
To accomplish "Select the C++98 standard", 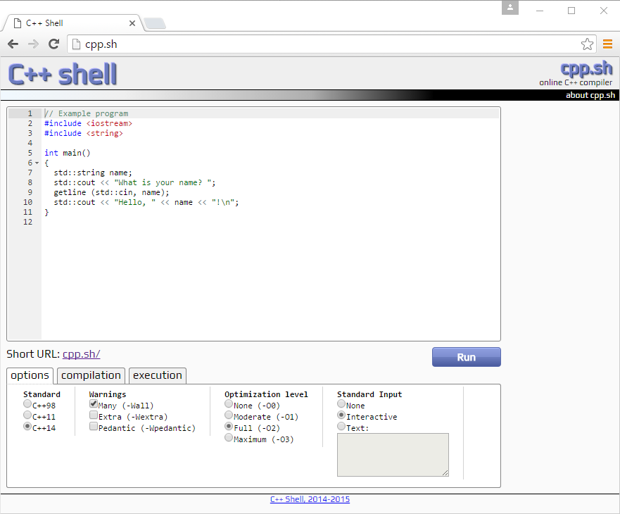I will point(27,403).
